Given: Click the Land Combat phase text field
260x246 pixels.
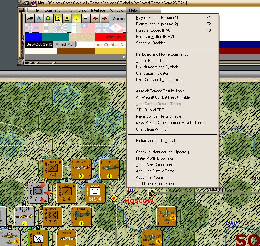Looking at the screenshot, I should [101, 44].
